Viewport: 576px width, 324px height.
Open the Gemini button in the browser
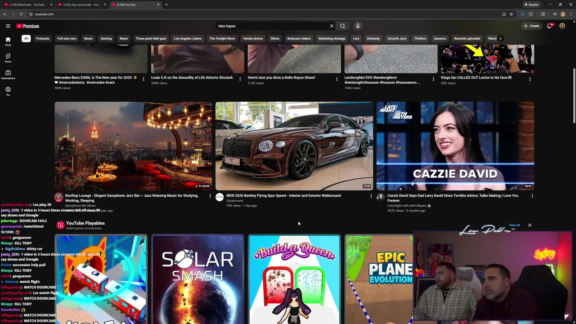click(x=531, y=4)
